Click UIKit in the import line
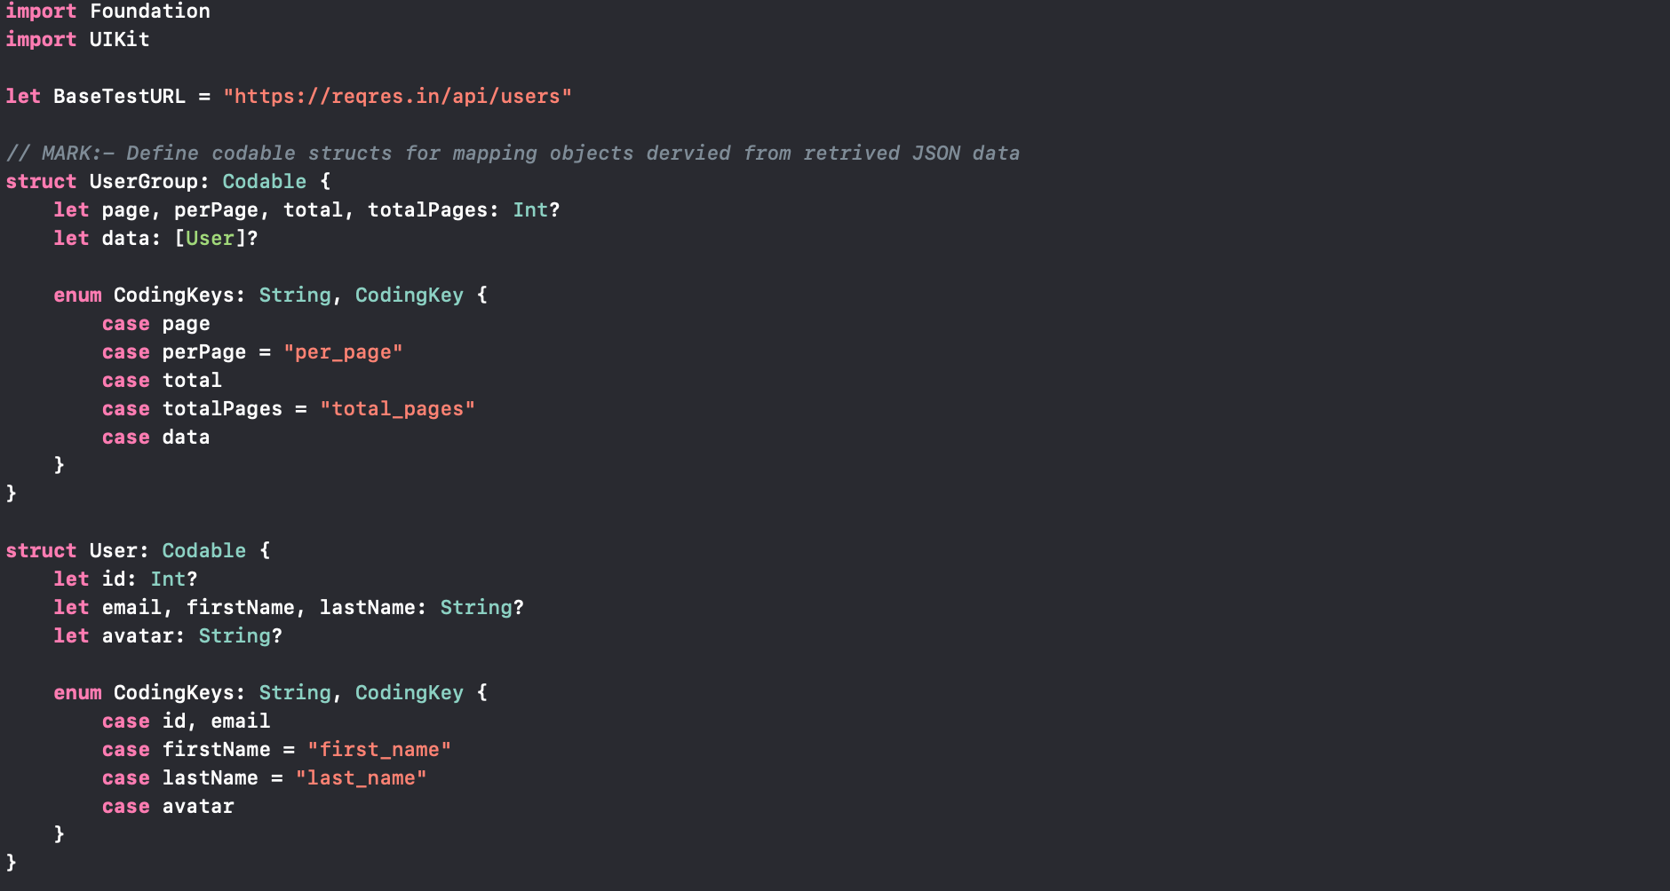This screenshot has width=1670, height=891. tap(119, 39)
